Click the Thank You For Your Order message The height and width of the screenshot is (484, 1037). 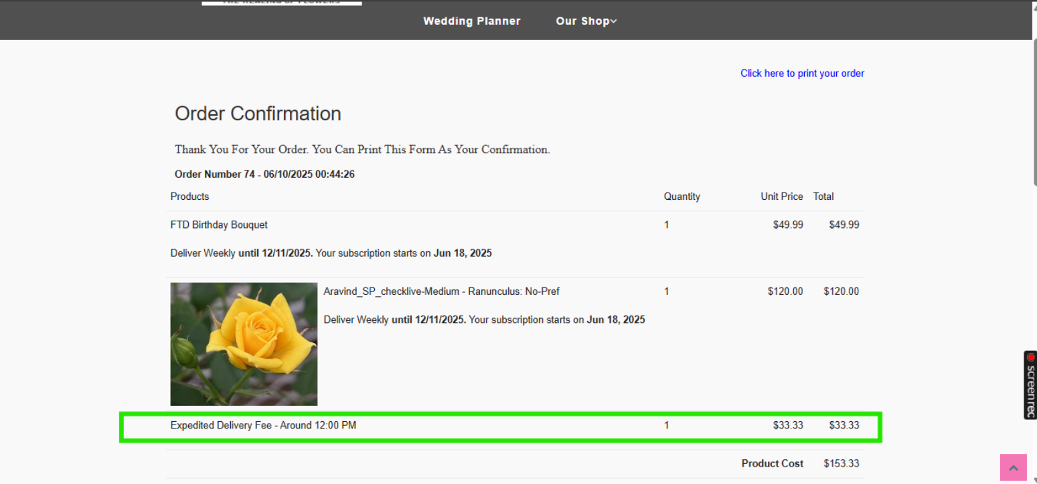pos(362,150)
